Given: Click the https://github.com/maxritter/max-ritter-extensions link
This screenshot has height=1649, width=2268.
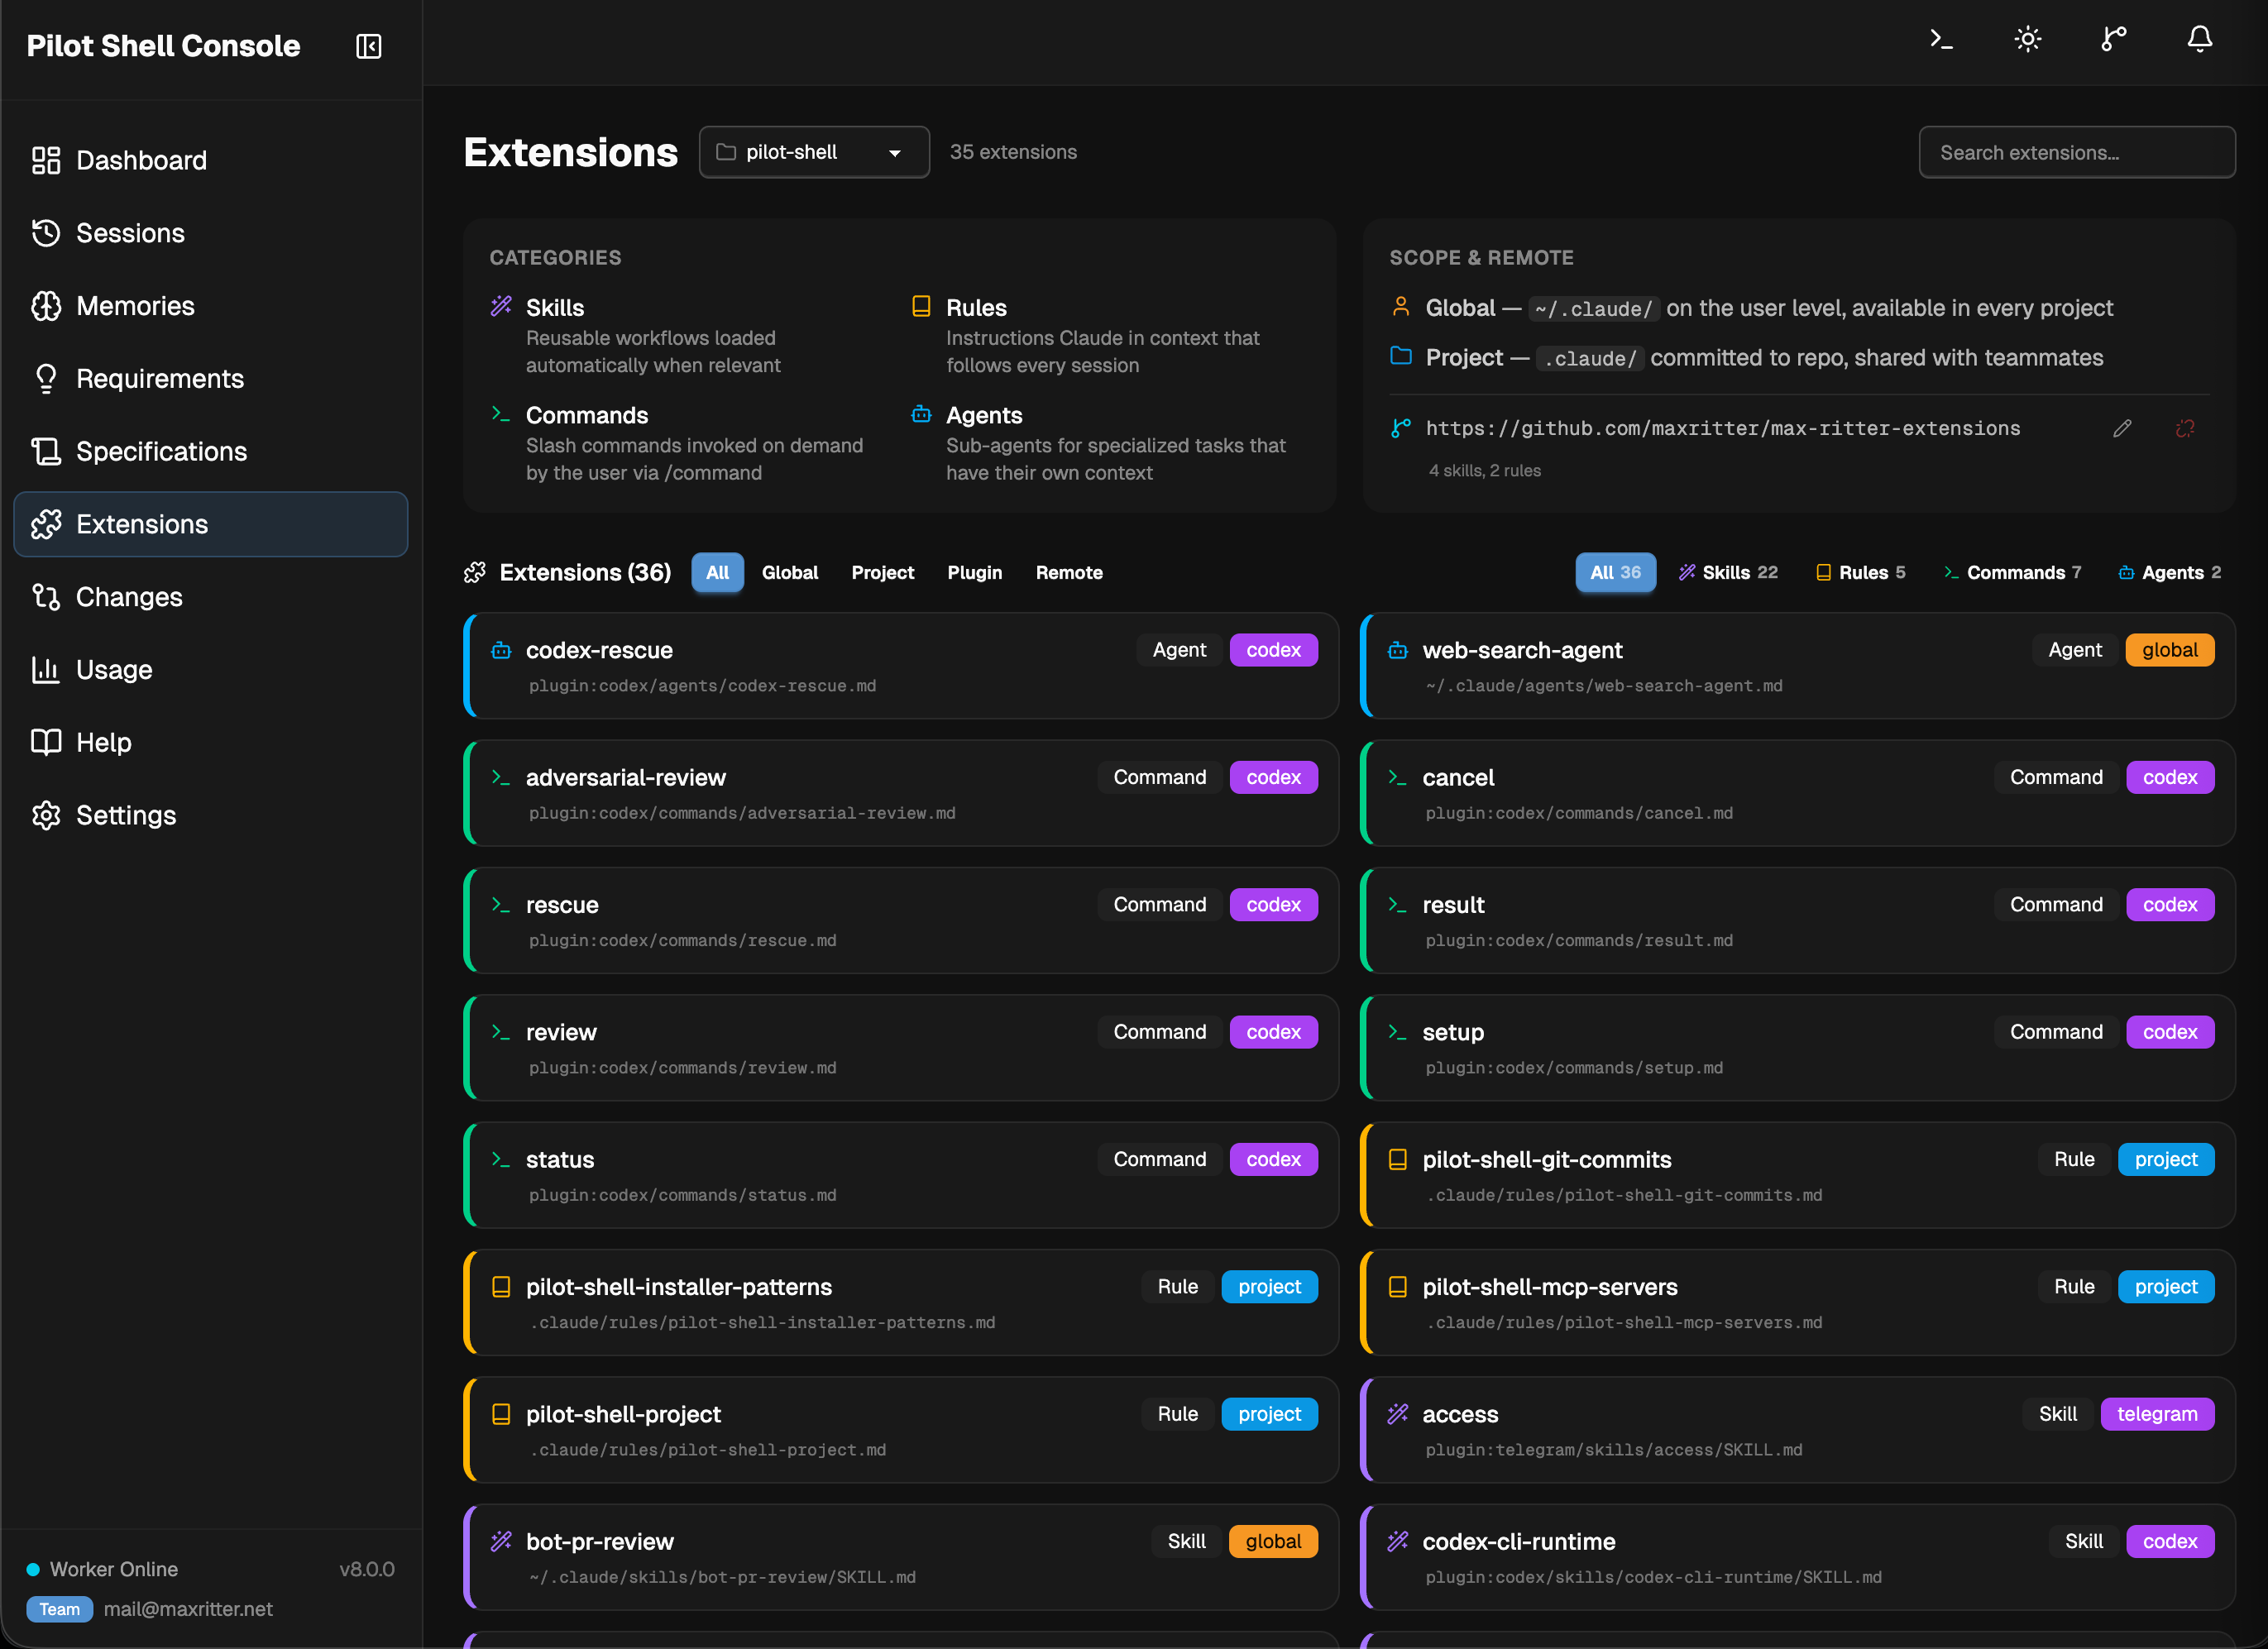Looking at the screenshot, I should click(1722, 428).
